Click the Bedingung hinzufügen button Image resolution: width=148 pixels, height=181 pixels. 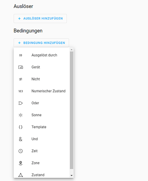tap(41, 43)
